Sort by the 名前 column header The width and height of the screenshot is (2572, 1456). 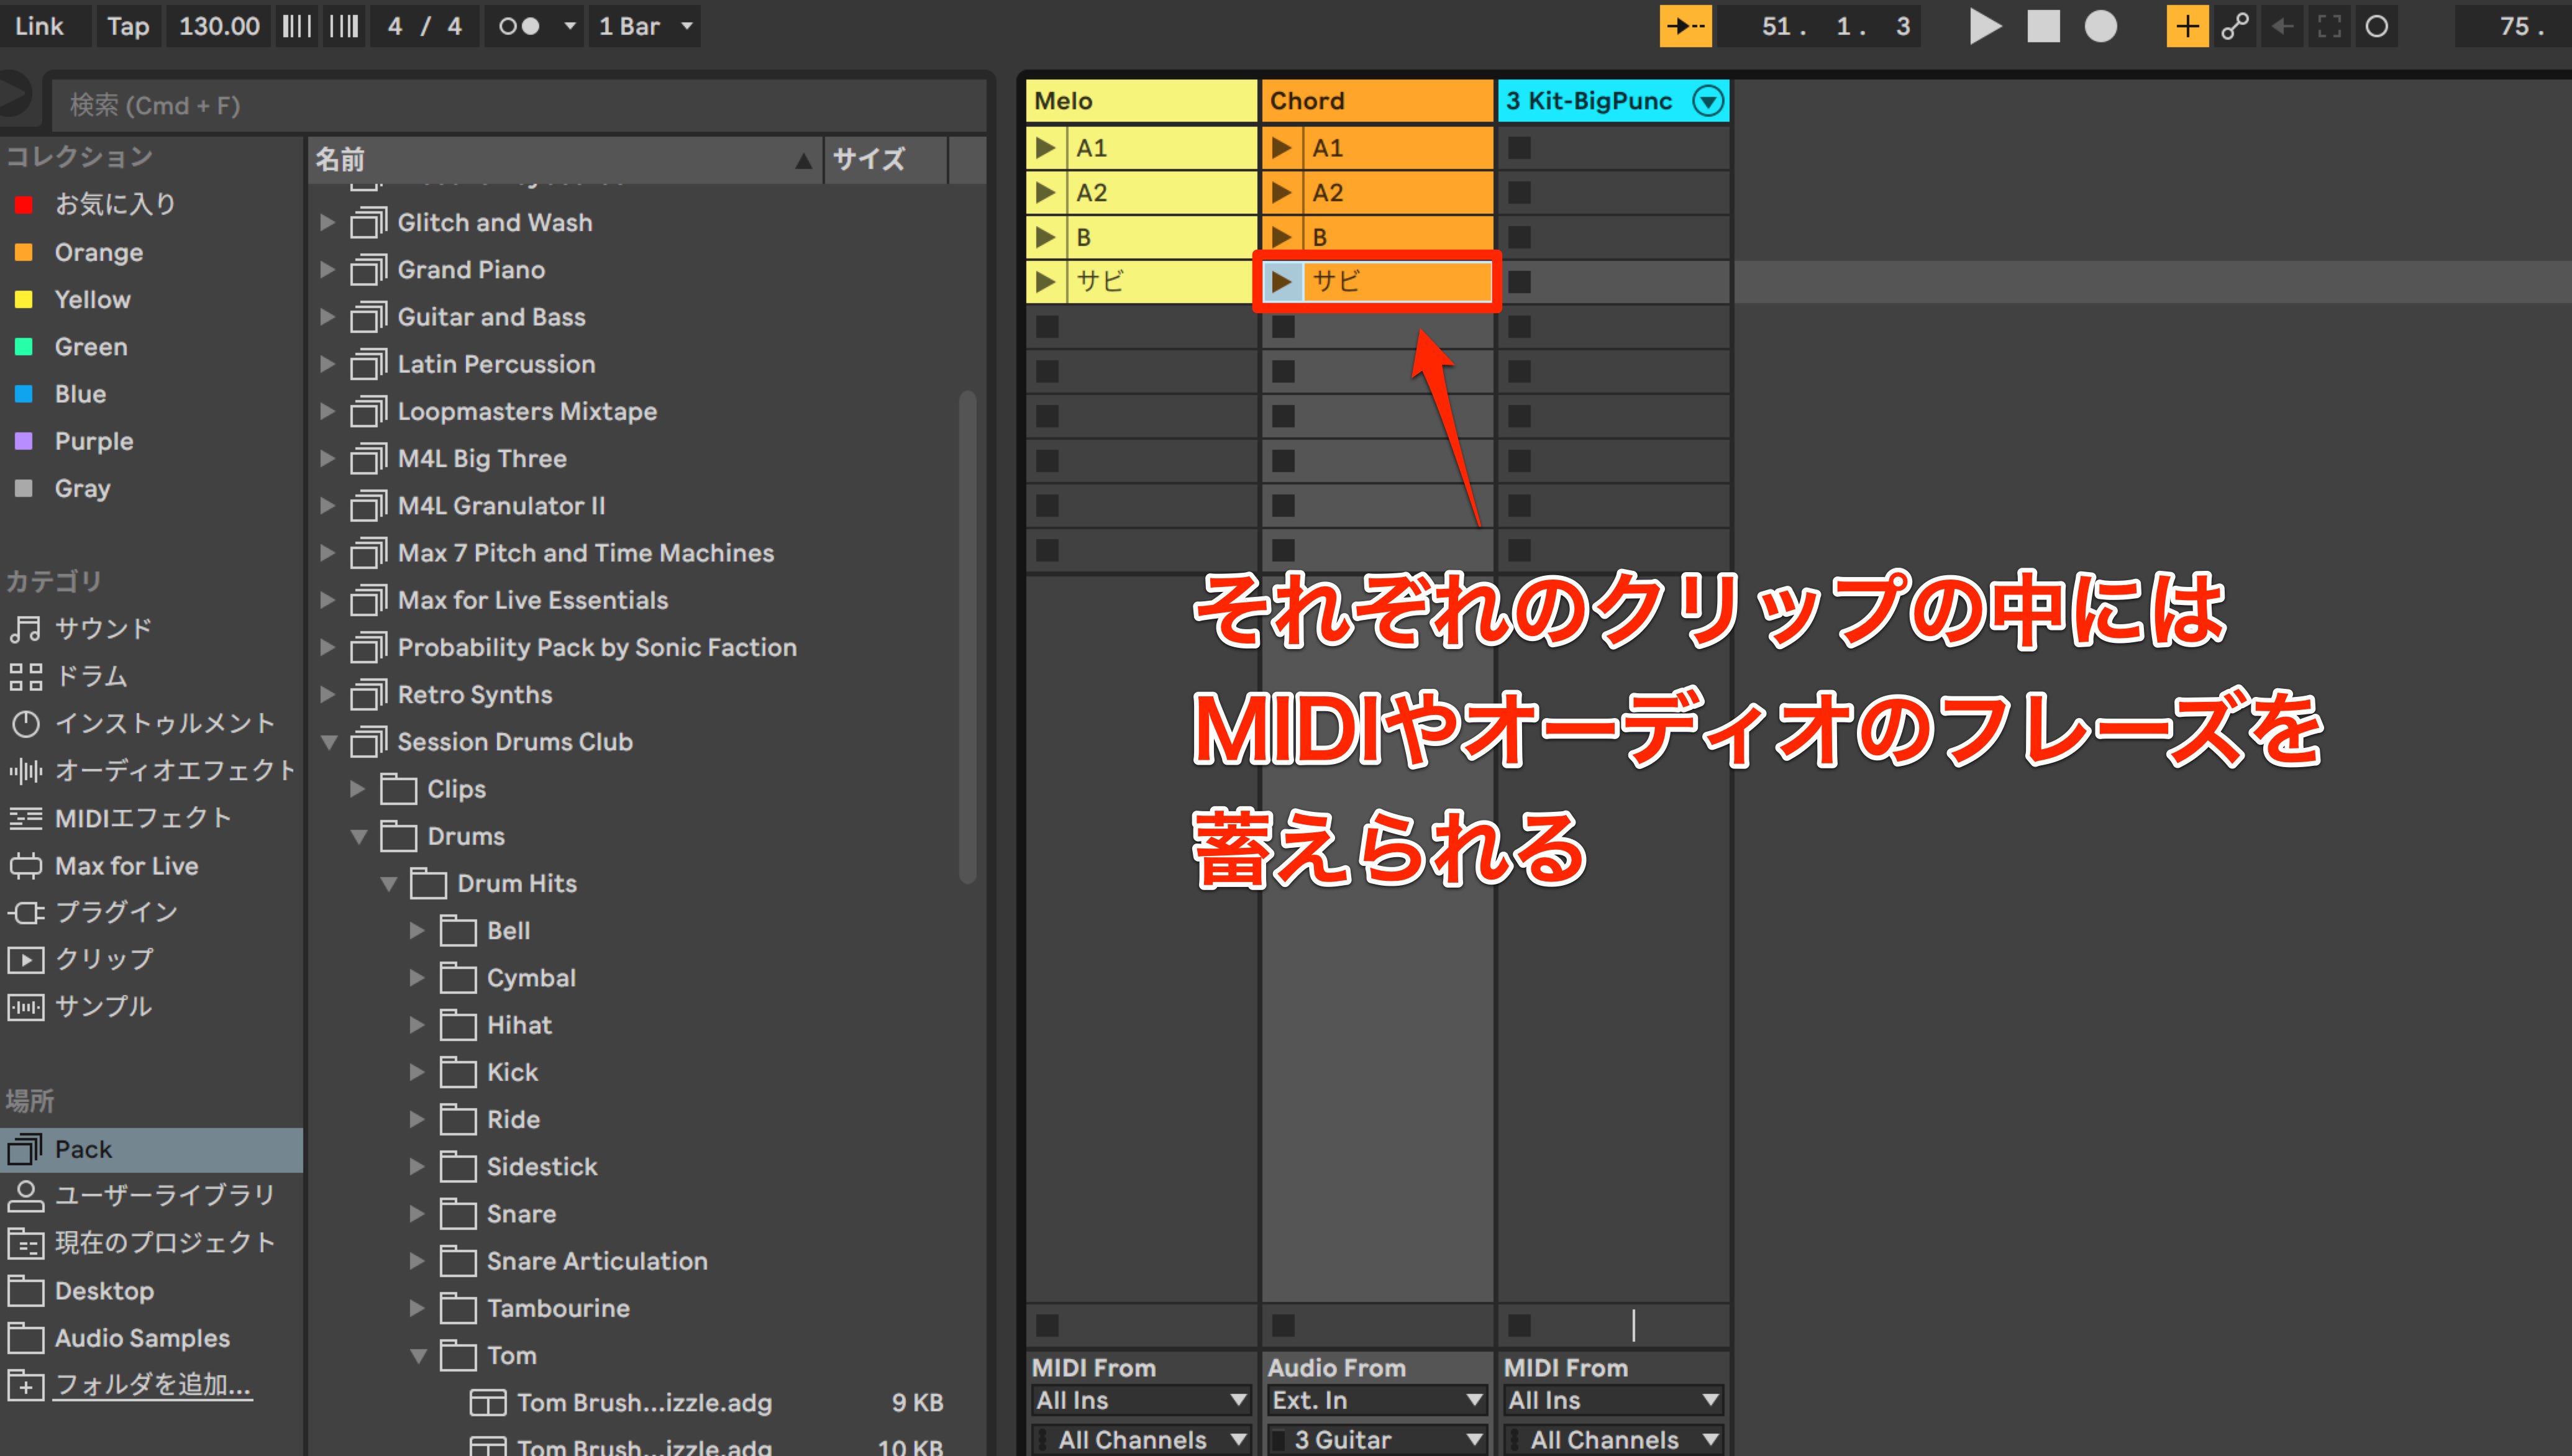point(565,159)
